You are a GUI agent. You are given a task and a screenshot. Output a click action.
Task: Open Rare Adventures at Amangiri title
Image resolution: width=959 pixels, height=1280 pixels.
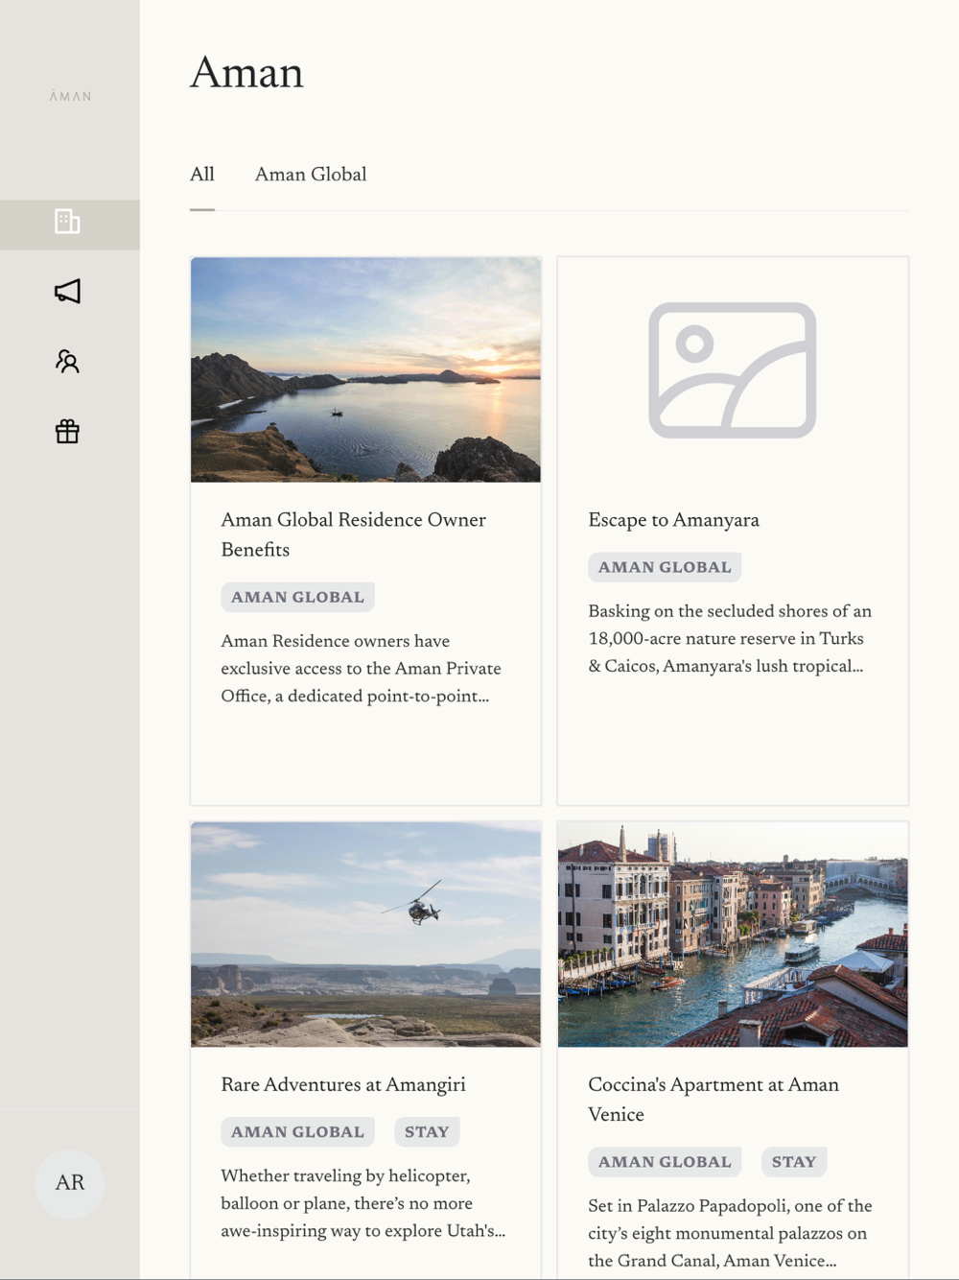[343, 1084]
